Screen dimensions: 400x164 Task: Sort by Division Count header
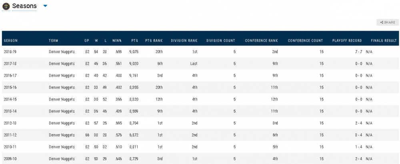point(220,41)
